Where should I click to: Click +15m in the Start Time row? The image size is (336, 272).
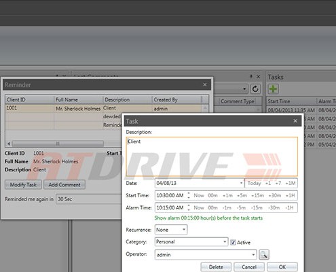[x=258, y=195]
